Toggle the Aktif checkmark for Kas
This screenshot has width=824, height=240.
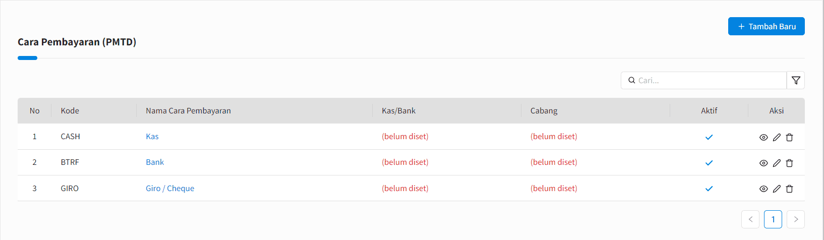pyautogui.click(x=709, y=137)
